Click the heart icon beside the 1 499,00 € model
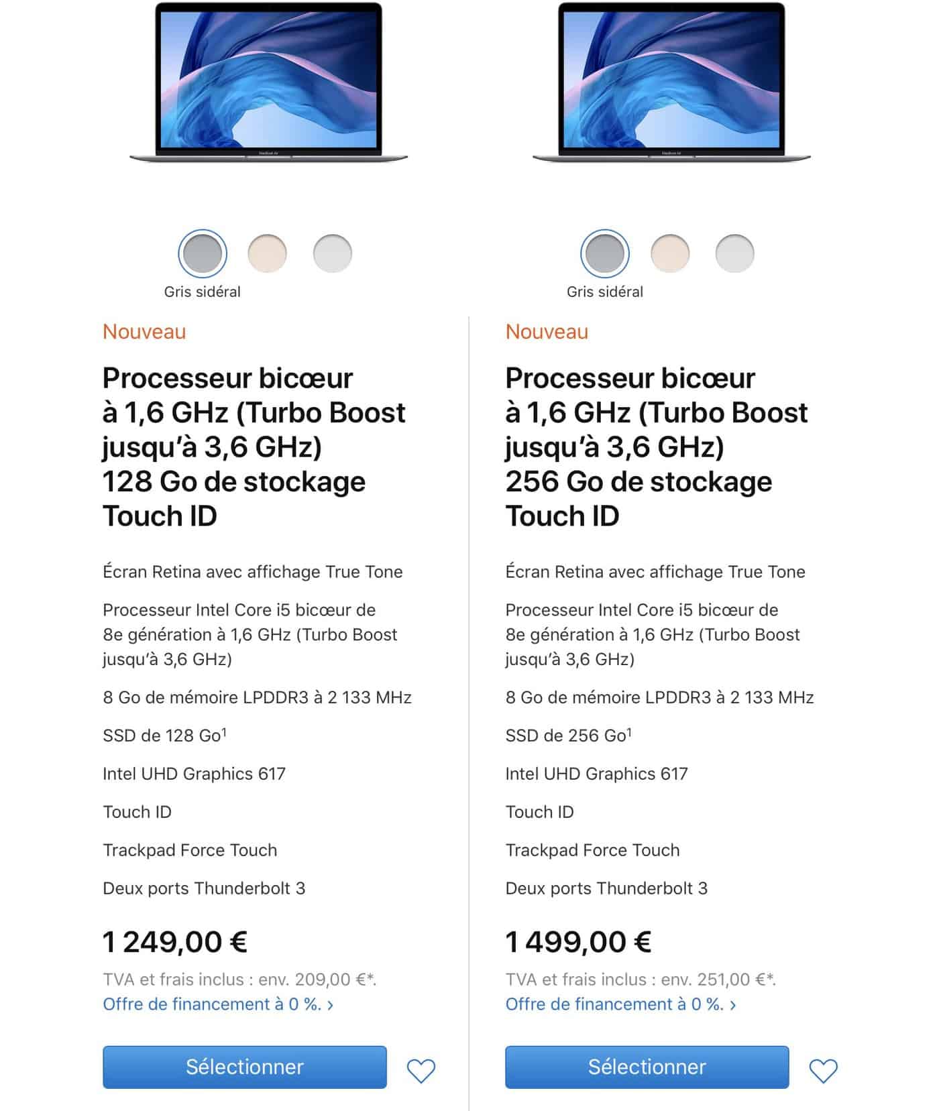This screenshot has height=1111, width=939. [x=824, y=1070]
